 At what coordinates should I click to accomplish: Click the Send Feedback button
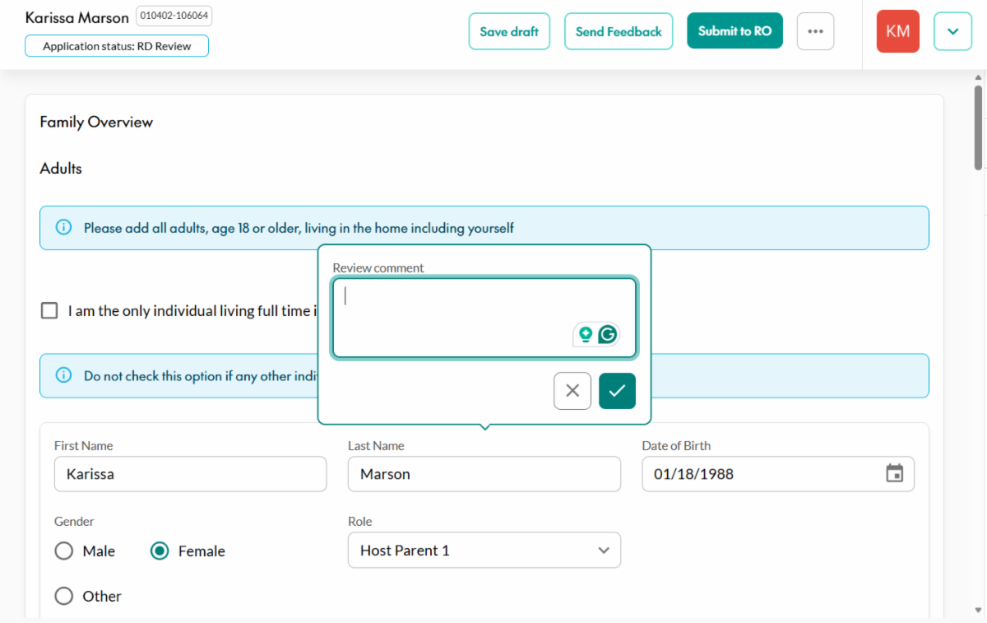pyautogui.click(x=619, y=31)
